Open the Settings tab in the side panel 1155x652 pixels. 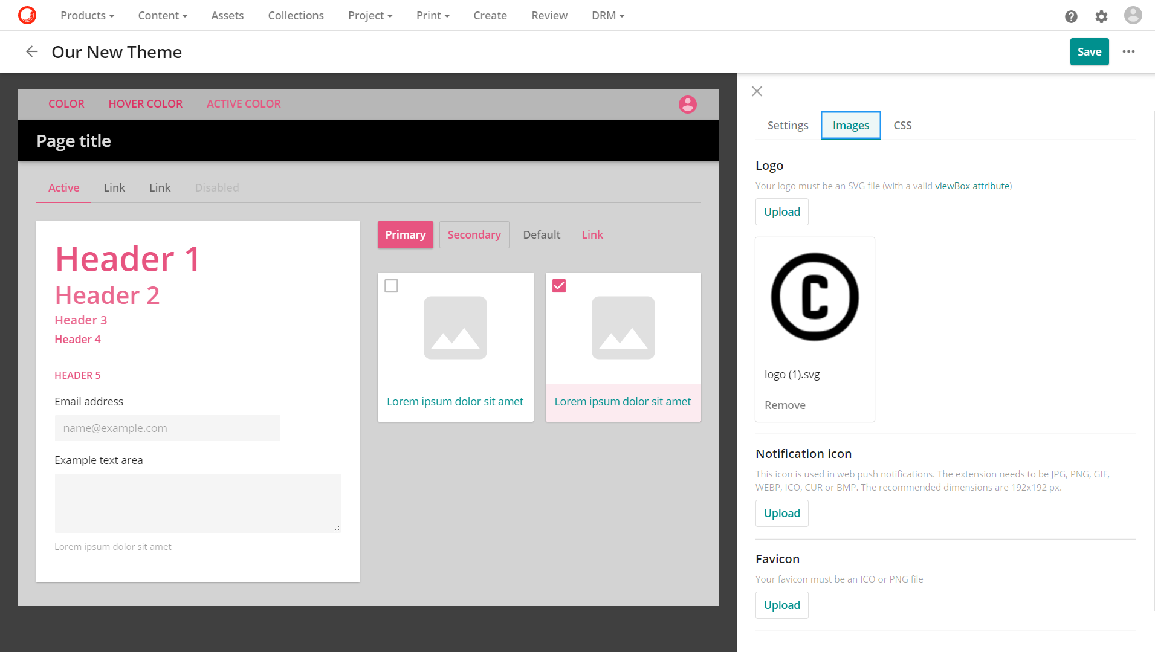tap(787, 125)
